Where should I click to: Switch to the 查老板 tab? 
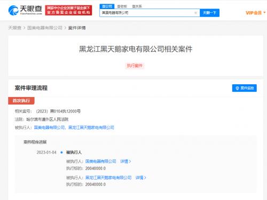coord(122,6)
